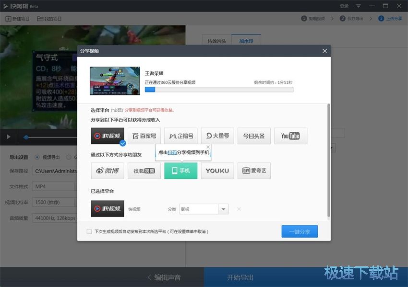This screenshot has height=287, width=408.
Task: Share to phone via the 手机 tile
Action: [x=181, y=171]
